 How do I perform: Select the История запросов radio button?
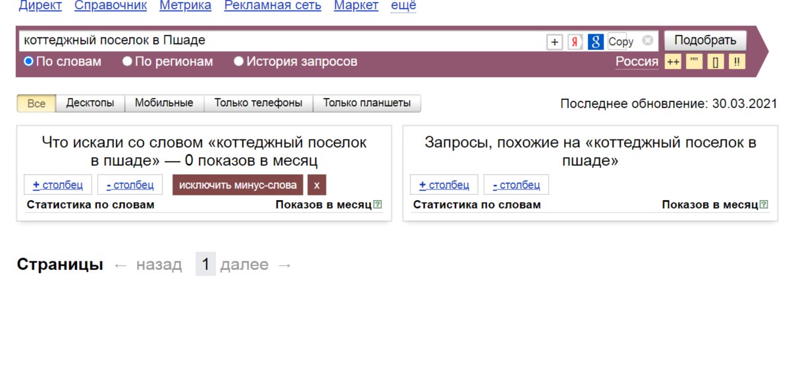coord(239,61)
